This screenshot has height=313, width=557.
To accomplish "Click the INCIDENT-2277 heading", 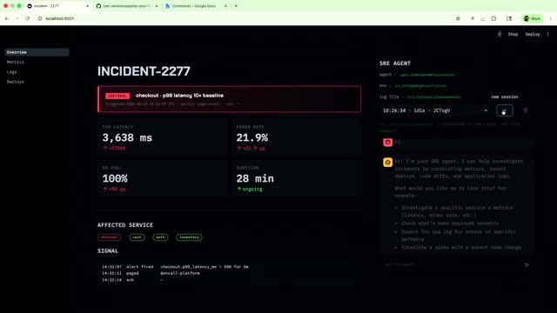I will tap(144, 71).
